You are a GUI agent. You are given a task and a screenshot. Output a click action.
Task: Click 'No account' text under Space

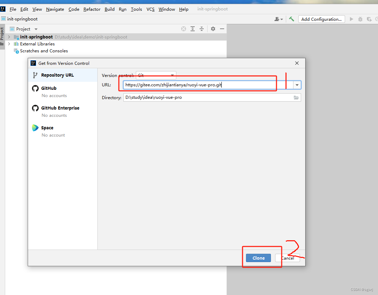(53, 135)
